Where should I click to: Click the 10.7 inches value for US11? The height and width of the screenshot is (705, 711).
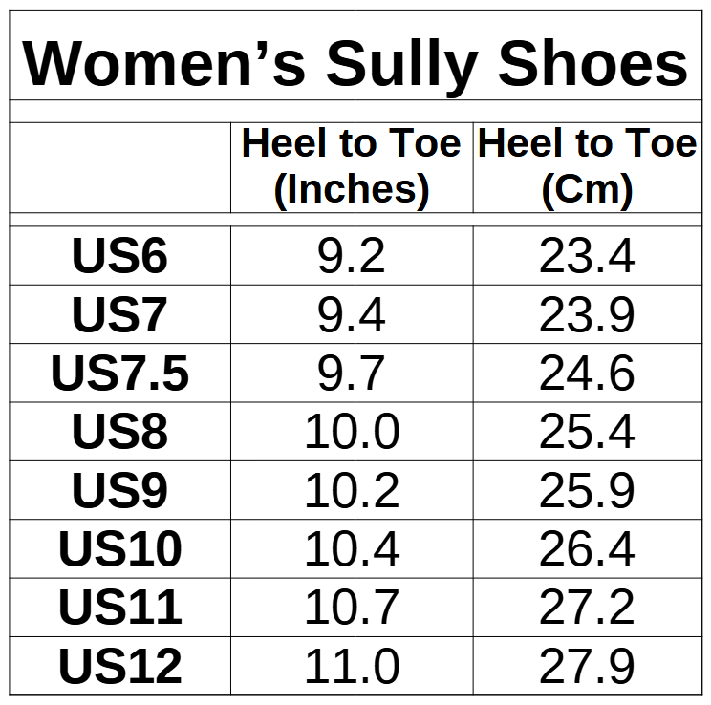pos(351,608)
